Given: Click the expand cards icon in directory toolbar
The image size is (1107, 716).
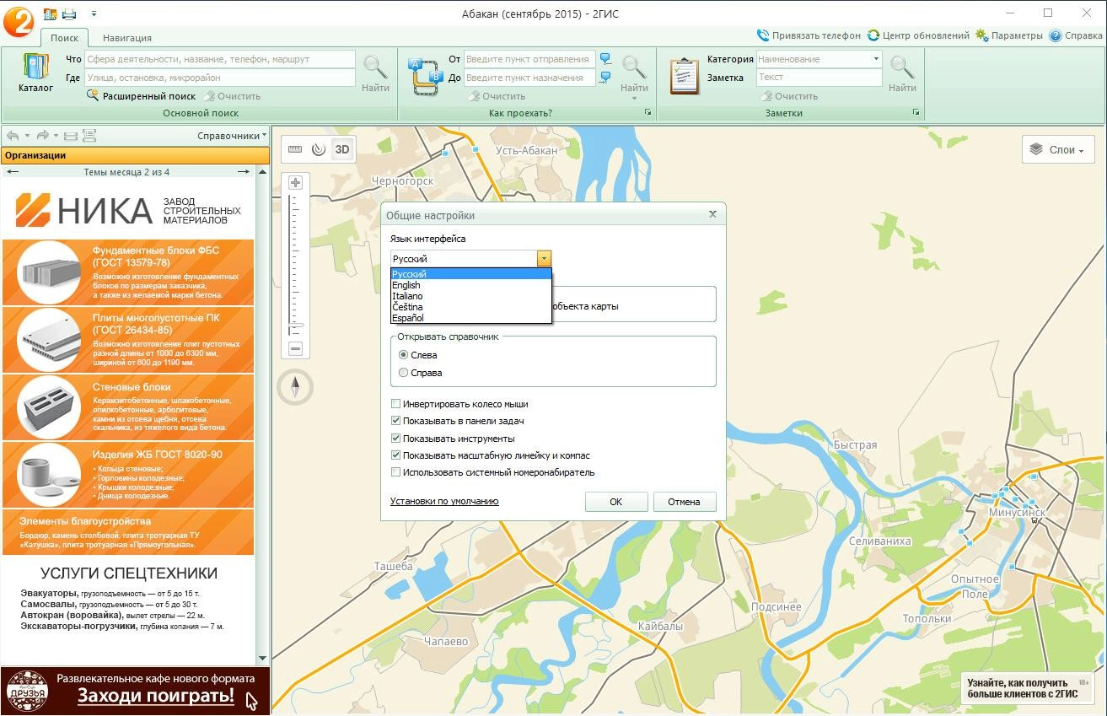Looking at the screenshot, I should (x=89, y=135).
